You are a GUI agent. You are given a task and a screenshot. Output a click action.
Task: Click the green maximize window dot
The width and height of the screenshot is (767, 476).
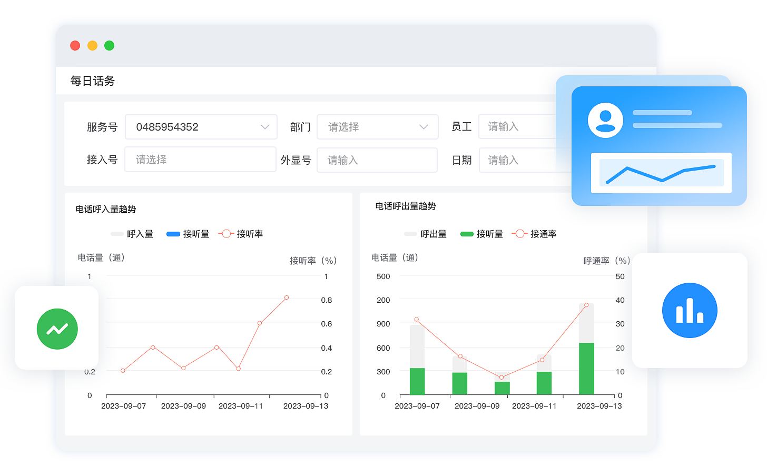[109, 46]
